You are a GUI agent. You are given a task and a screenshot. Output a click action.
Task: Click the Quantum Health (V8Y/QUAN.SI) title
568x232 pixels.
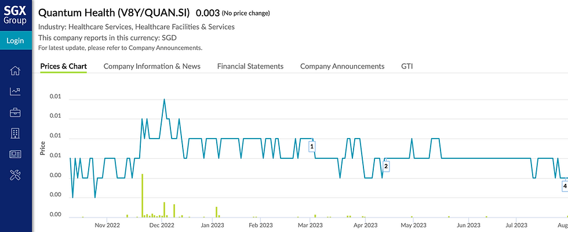click(x=114, y=13)
